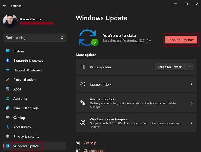Click the Accessibility figure icon

click(8, 127)
